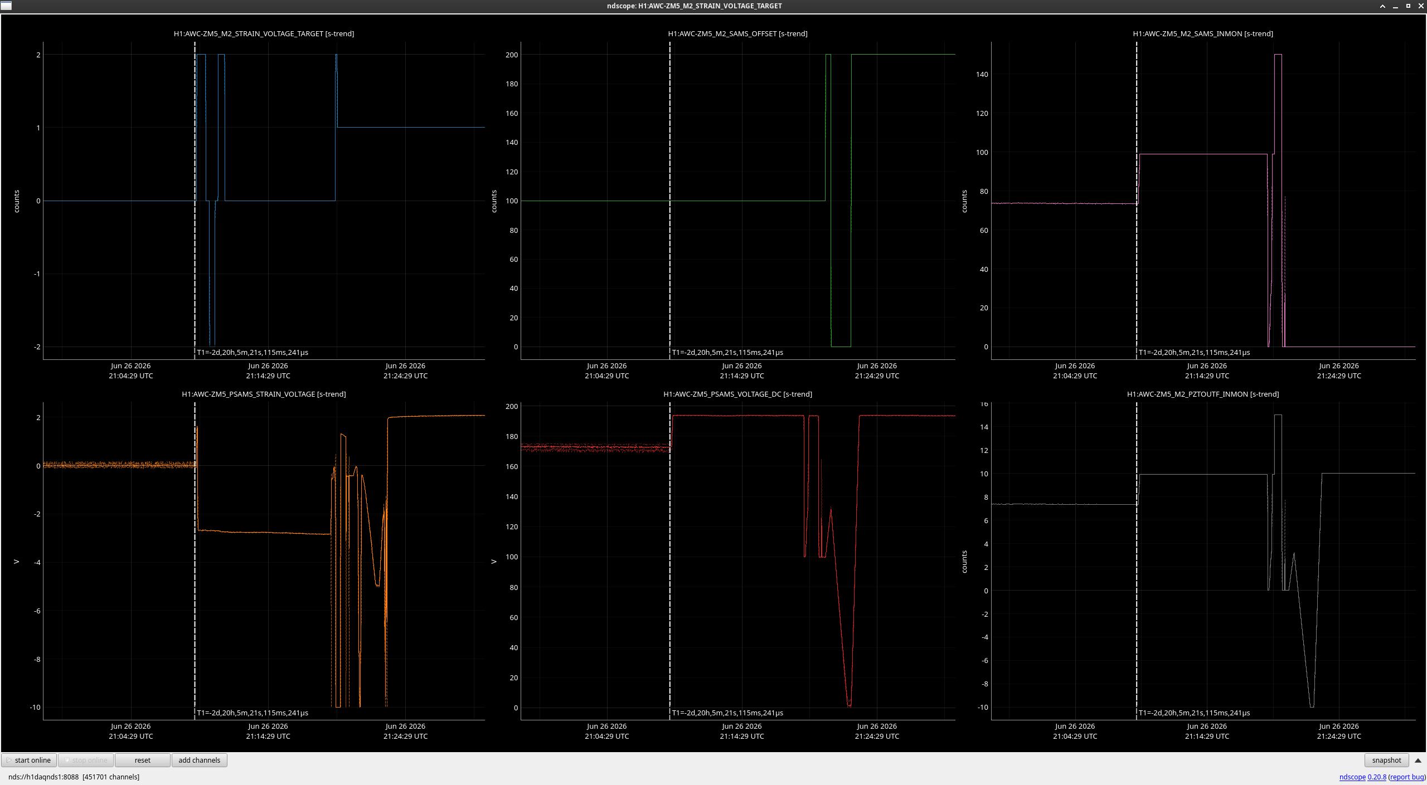The width and height of the screenshot is (1427, 785).
Task: Click the T1 cursor line in STRAIN_VOLTAGE_TARGET plot
Action: (x=195, y=201)
